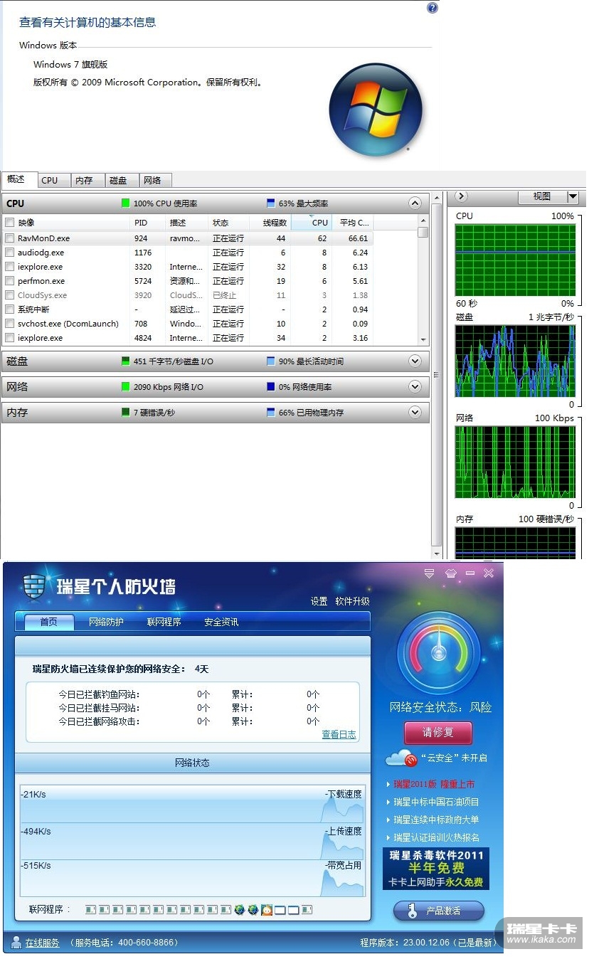589x959 pixels.
Task: Click the blue help question mark icon
Action: 432,8
